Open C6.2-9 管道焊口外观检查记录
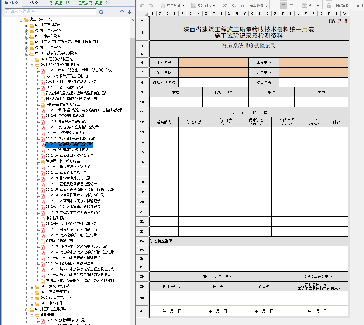The width and height of the screenshot is (364, 325). 69,150
